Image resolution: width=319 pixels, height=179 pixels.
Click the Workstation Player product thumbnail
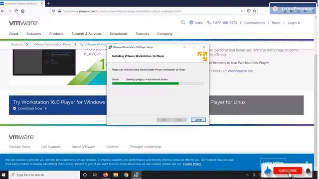coord(44,62)
